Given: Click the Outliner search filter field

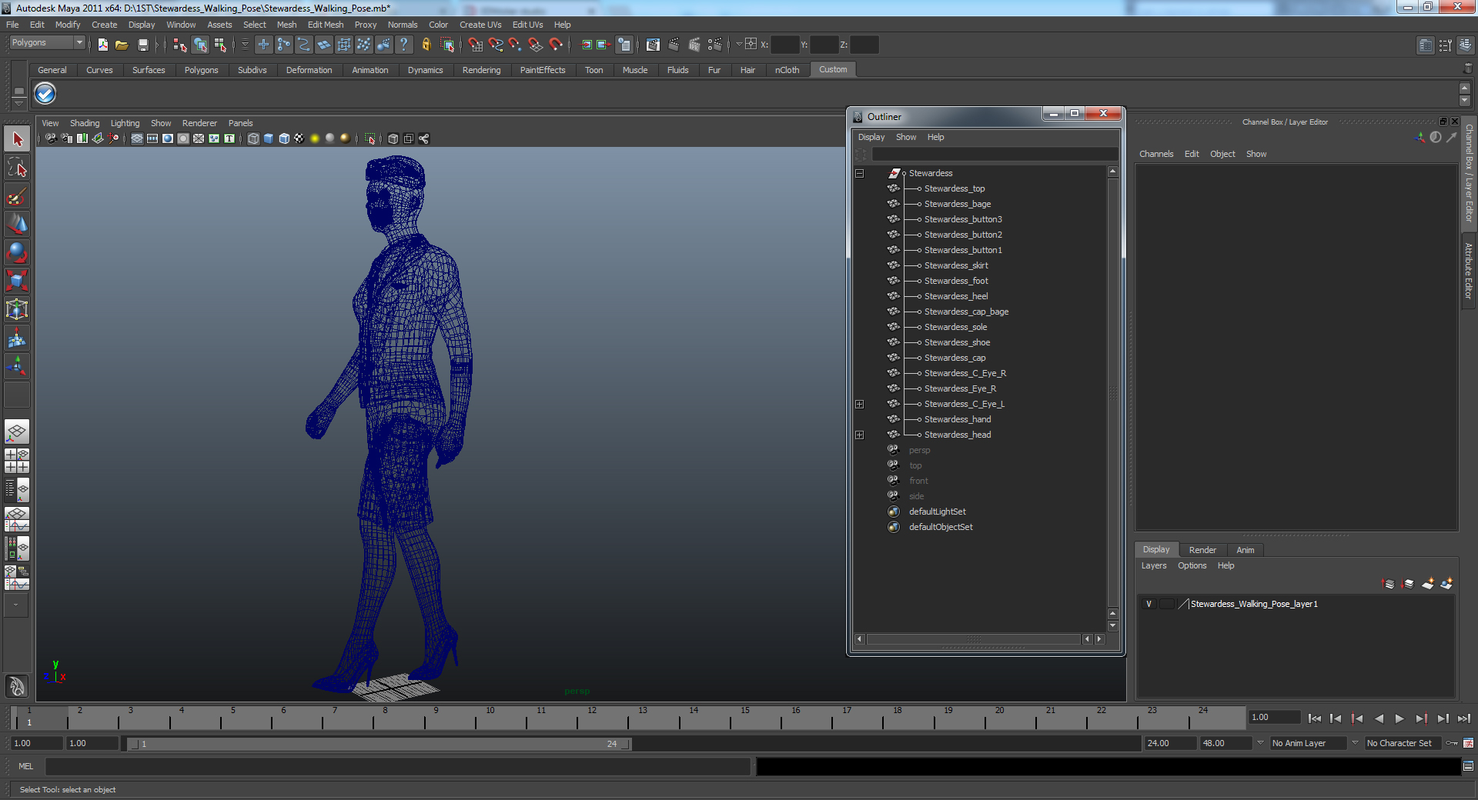Looking at the screenshot, I should [995, 155].
